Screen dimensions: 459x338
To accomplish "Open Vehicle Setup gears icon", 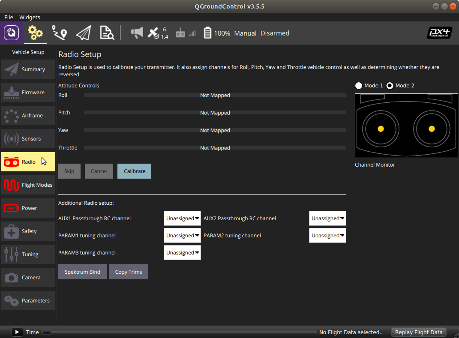I will (35, 33).
